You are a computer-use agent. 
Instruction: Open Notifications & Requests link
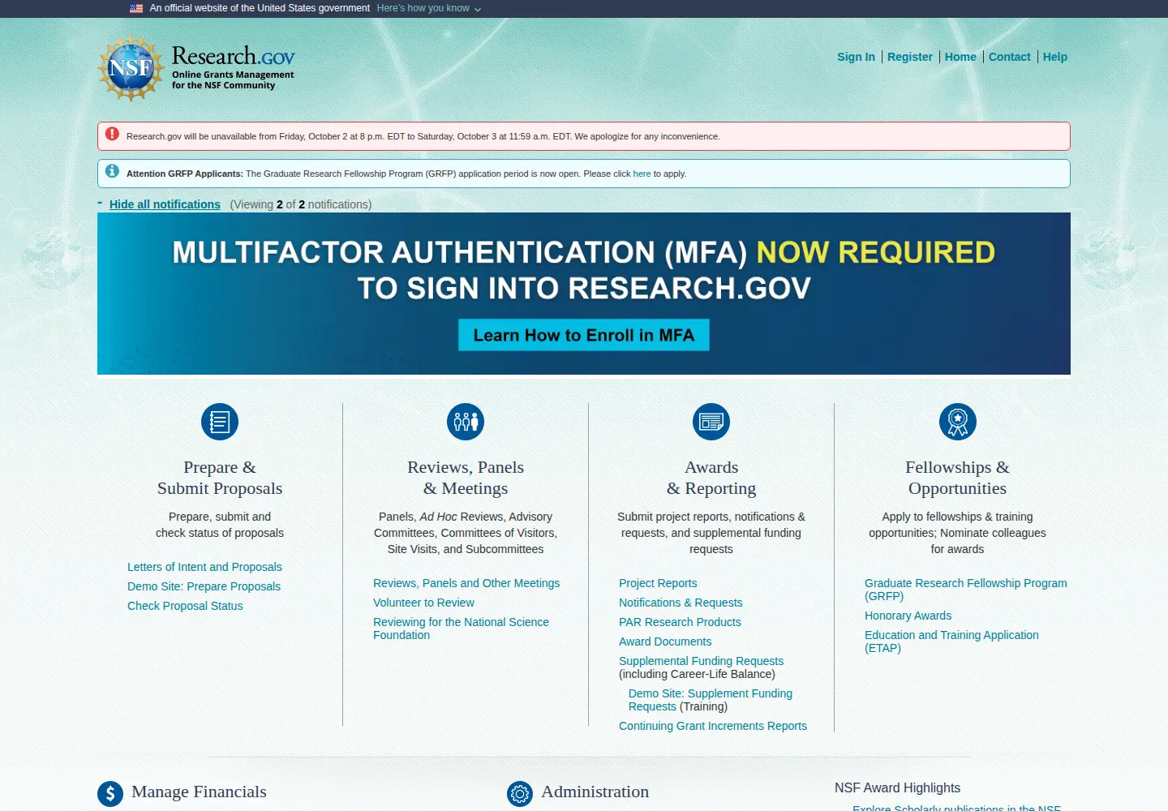coord(681,603)
